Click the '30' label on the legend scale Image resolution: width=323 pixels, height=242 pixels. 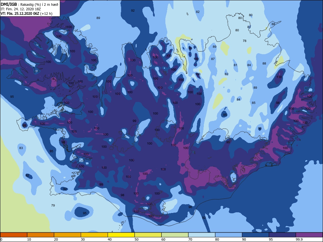point(83,239)
